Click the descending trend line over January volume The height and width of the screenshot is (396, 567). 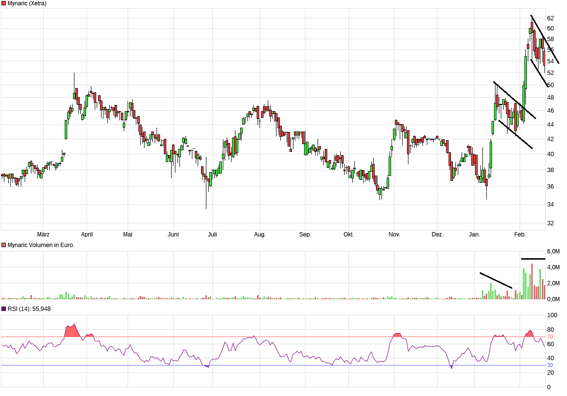coord(495,280)
